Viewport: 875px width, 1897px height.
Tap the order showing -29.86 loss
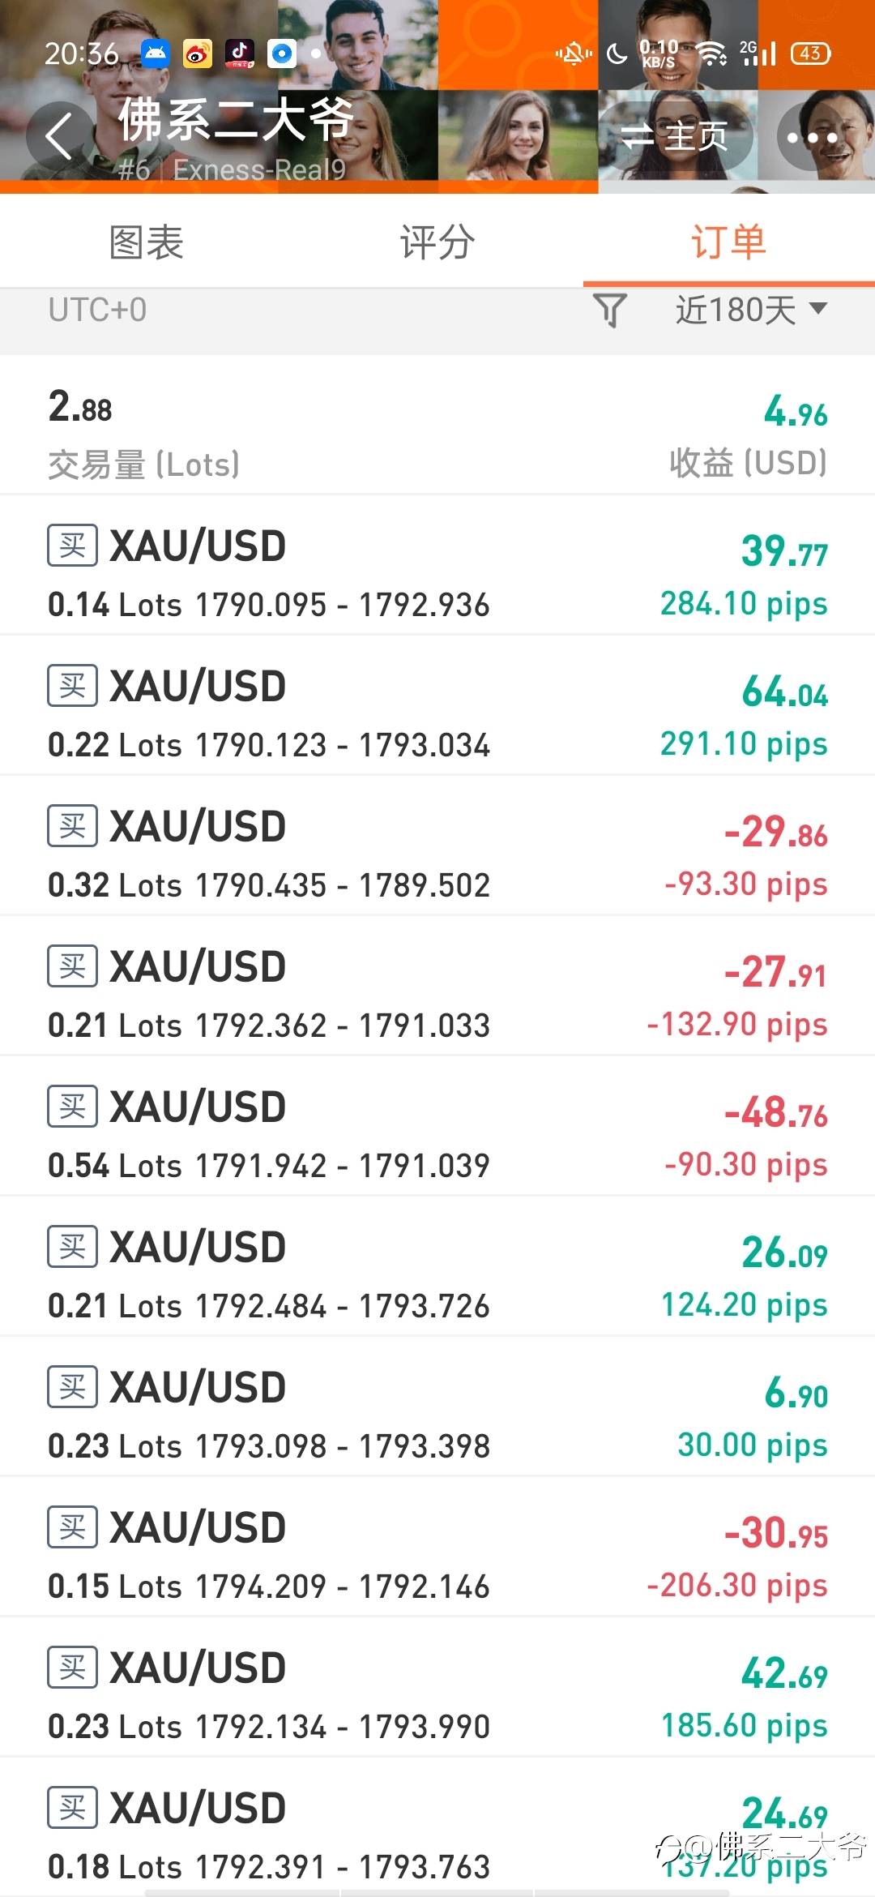coord(437,846)
